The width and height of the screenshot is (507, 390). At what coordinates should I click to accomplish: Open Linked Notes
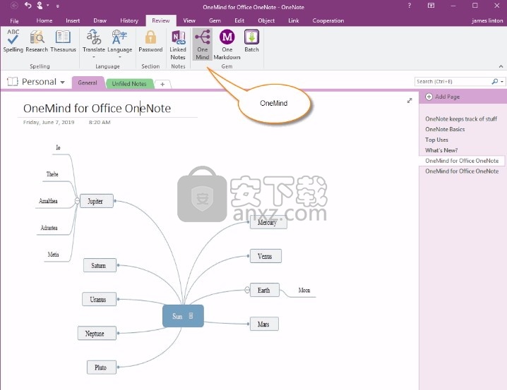178,44
